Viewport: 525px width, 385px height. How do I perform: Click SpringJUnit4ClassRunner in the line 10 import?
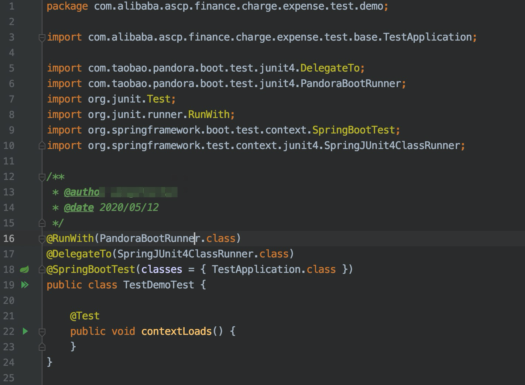(x=392, y=145)
